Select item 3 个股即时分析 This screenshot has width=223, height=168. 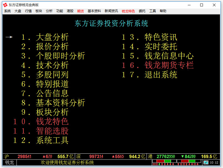[x=53, y=56]
